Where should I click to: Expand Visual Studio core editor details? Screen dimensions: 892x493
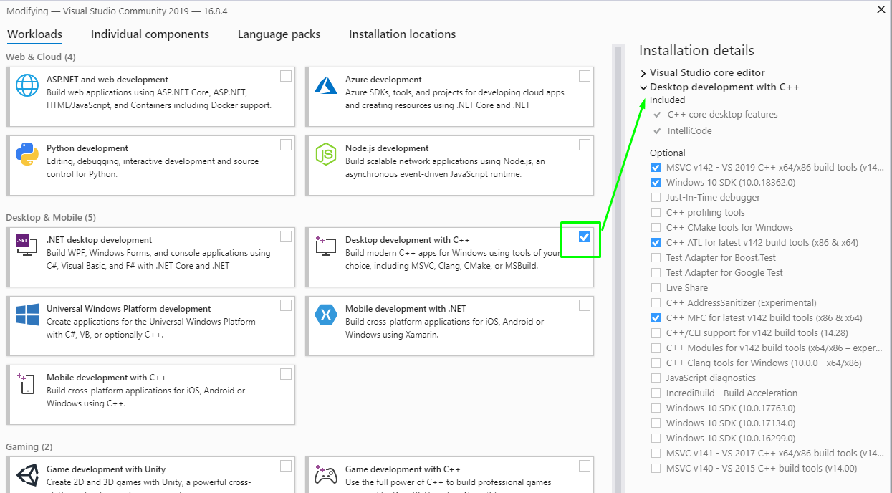(643, 73)
